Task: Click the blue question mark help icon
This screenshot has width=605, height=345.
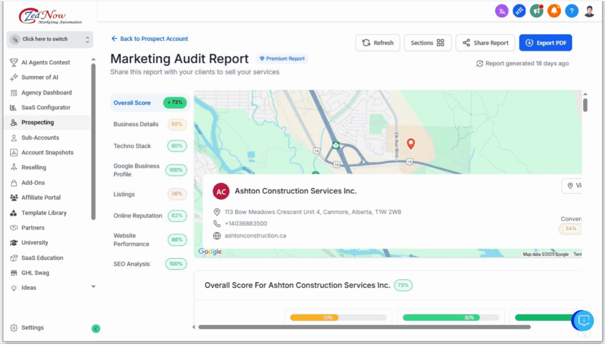Action: point(571,11)
